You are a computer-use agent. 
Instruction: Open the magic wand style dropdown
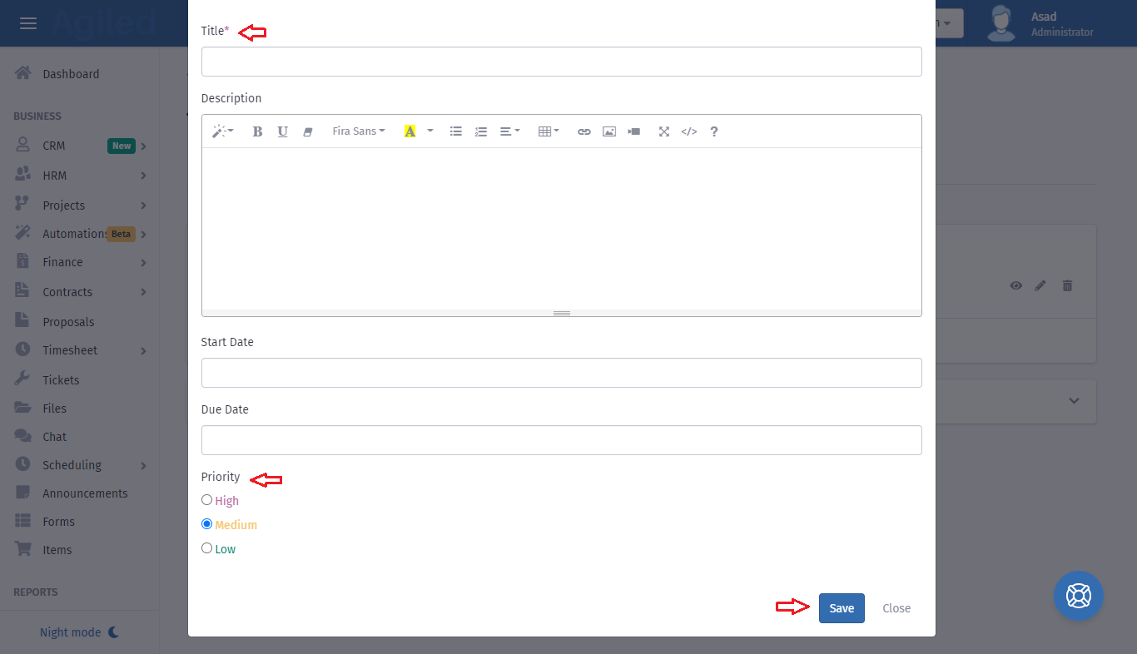point(222,131)
